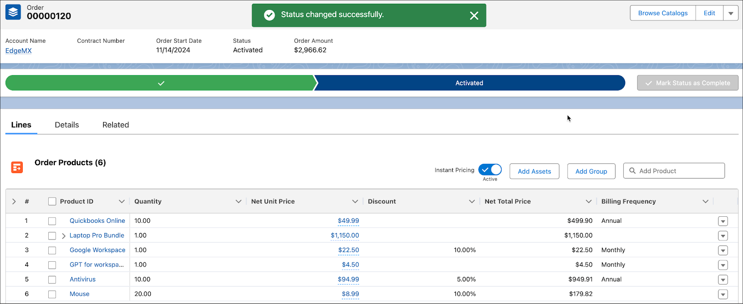The width and height of the screenshot is (743, 304).
Task: Open the EdgeMX account link
Action: (x=19, y=51)
